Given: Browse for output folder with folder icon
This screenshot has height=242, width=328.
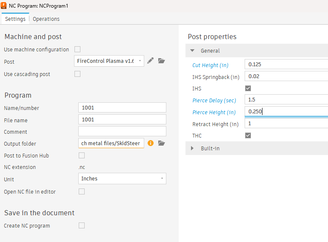Looking at the screenshot, I should [162, 143].
